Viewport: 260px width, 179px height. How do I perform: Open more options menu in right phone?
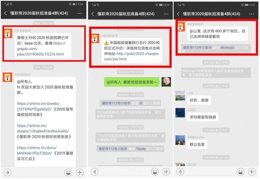click(251, 14)
